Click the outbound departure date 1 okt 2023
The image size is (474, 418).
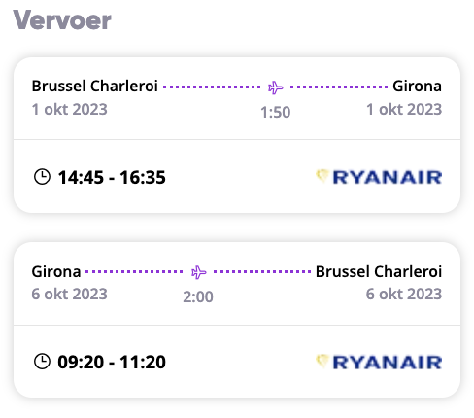click(69, 109)
